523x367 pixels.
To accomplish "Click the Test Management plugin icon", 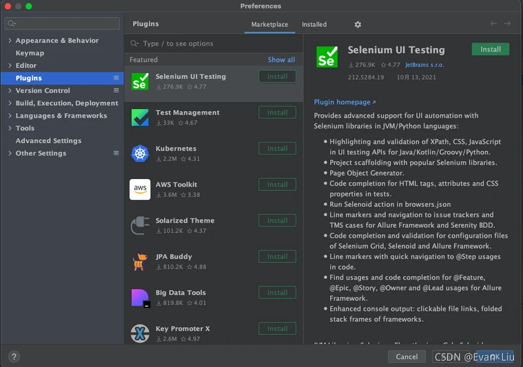I will (140, 118).
